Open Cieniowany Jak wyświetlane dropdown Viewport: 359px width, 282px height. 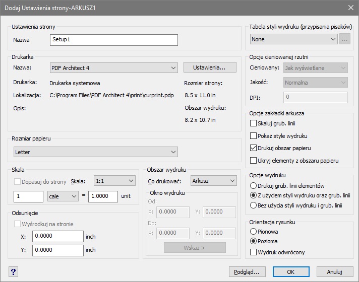click(x=316, y=68)
